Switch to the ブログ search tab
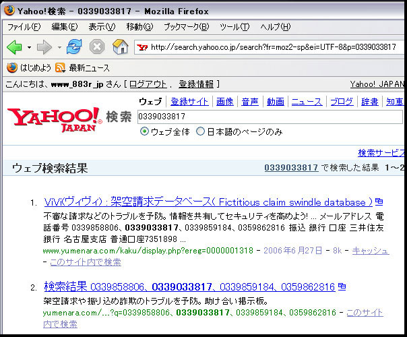 coord(342,102)
